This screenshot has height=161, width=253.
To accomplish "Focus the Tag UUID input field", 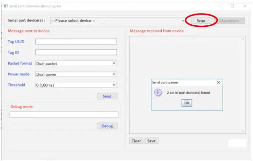I will coord(76,42).
